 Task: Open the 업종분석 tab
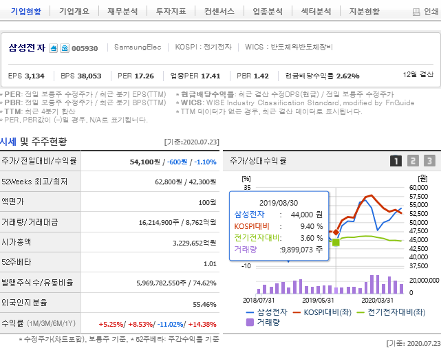point(268,12)
